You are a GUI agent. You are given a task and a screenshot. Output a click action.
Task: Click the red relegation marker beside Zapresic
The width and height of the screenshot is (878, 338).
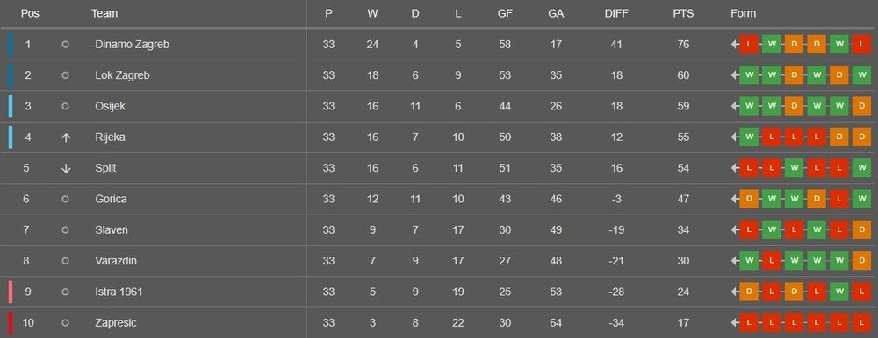point(11,323)
